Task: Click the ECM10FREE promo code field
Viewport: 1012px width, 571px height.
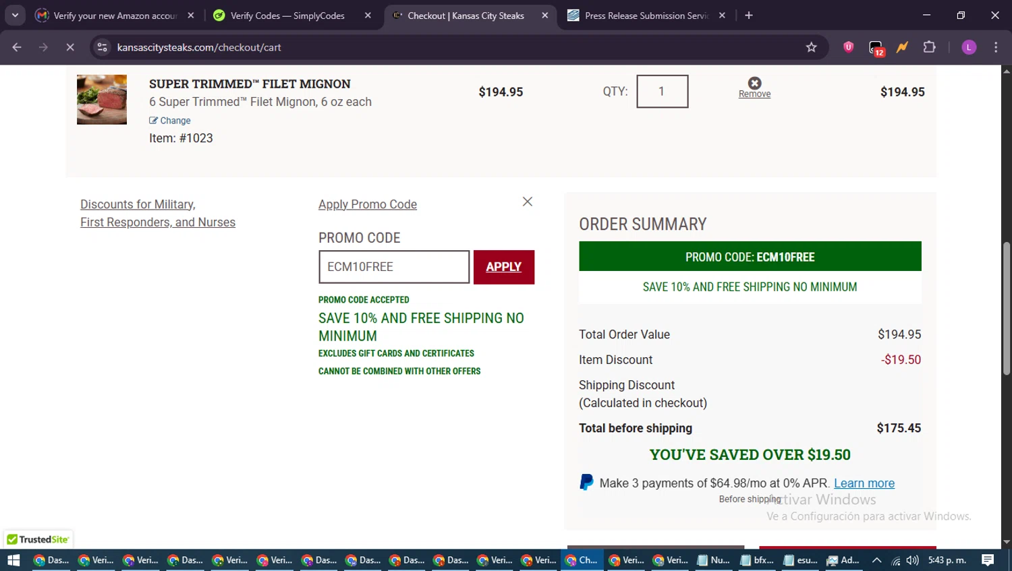Action: click(x=394, y=267)
